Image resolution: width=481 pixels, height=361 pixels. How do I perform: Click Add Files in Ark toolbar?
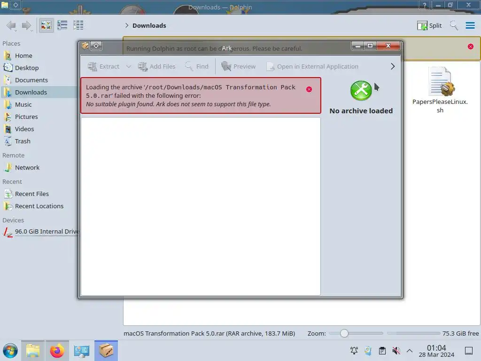[x=157, y=66]
